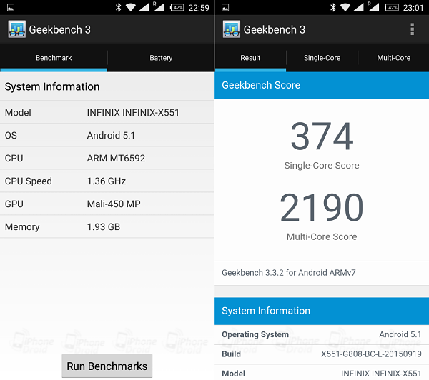This screenshot has height=380, width=429.
Task: Tap System Information heading on left screen
Action: (x=52, y=86)
